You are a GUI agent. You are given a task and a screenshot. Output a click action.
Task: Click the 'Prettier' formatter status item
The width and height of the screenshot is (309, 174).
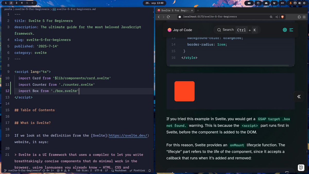(137, 170)
